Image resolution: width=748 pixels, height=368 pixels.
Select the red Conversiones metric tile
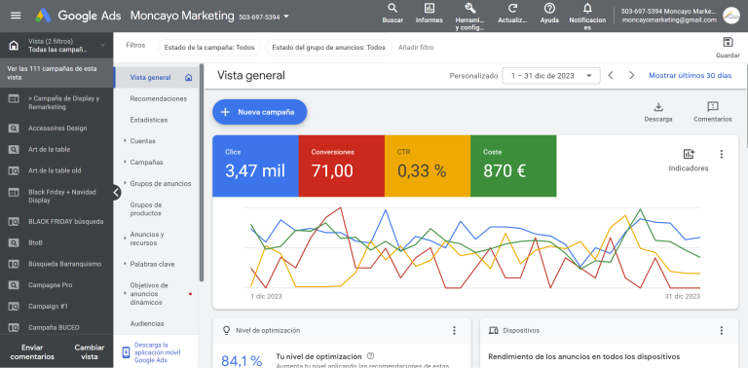coord(342,166)
